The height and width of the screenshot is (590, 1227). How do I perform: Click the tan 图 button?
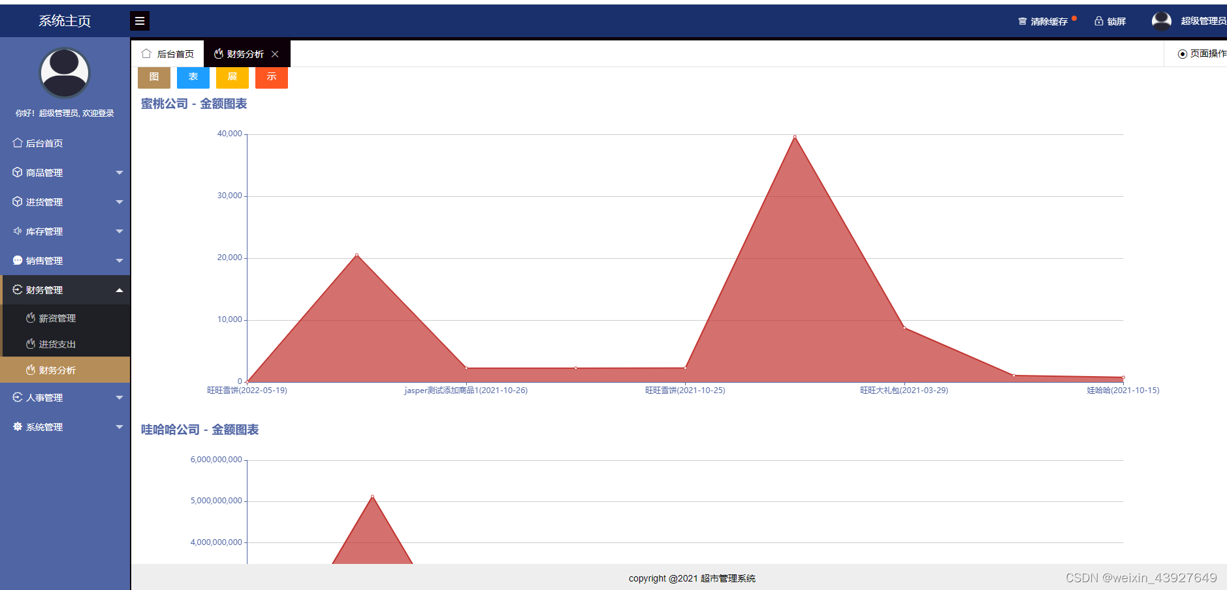point(154,77)
